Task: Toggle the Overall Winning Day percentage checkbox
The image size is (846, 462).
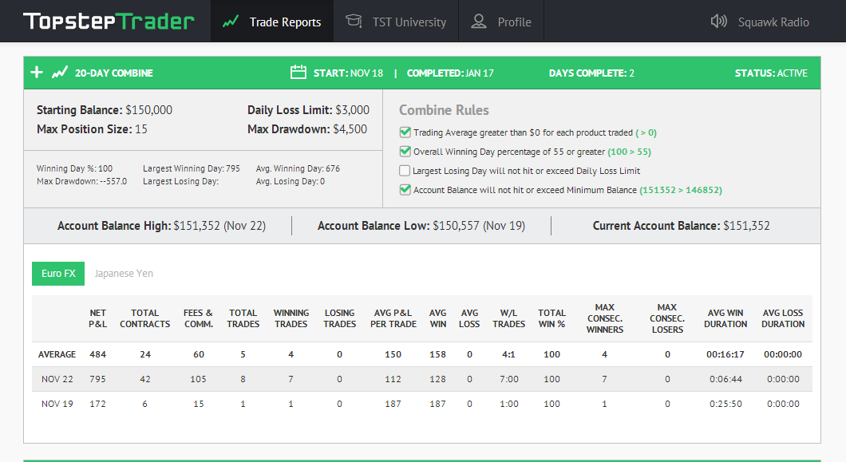Action: click(405, 151)
